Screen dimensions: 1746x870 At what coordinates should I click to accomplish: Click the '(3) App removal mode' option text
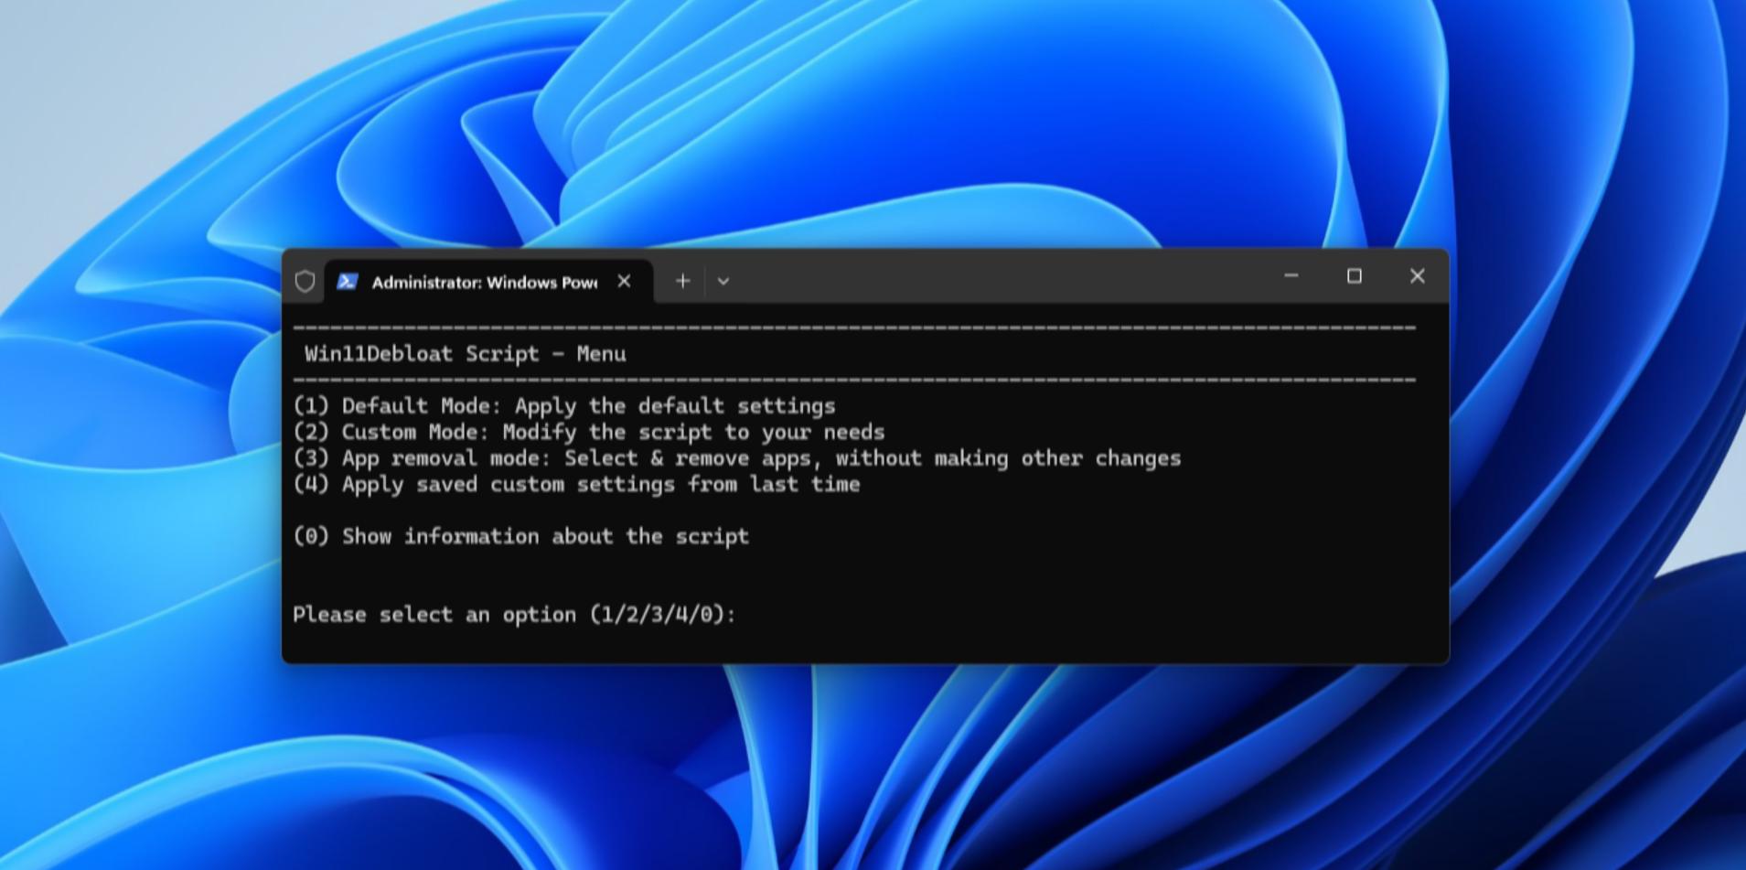[737, 458]
